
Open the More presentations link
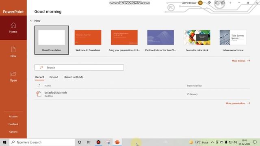tap(238, 103)
